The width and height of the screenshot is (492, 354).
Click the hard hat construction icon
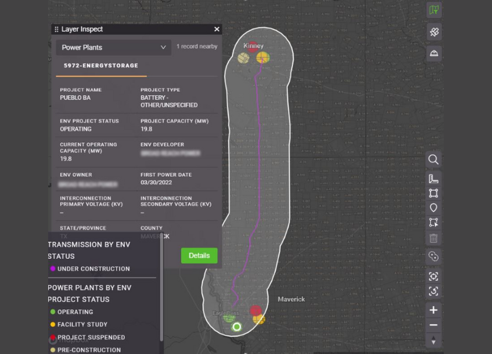[434, 53]
